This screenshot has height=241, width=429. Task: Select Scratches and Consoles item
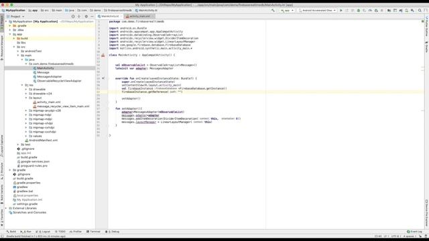point(27,213)
